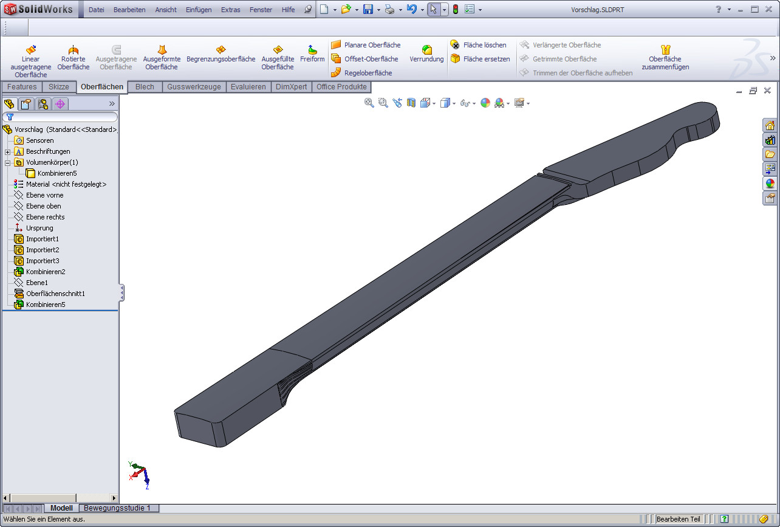Screen dimensions: 780x527
Task: Save the part with the floppy icon
Action: pyautogui.click(x=368, y=10)
